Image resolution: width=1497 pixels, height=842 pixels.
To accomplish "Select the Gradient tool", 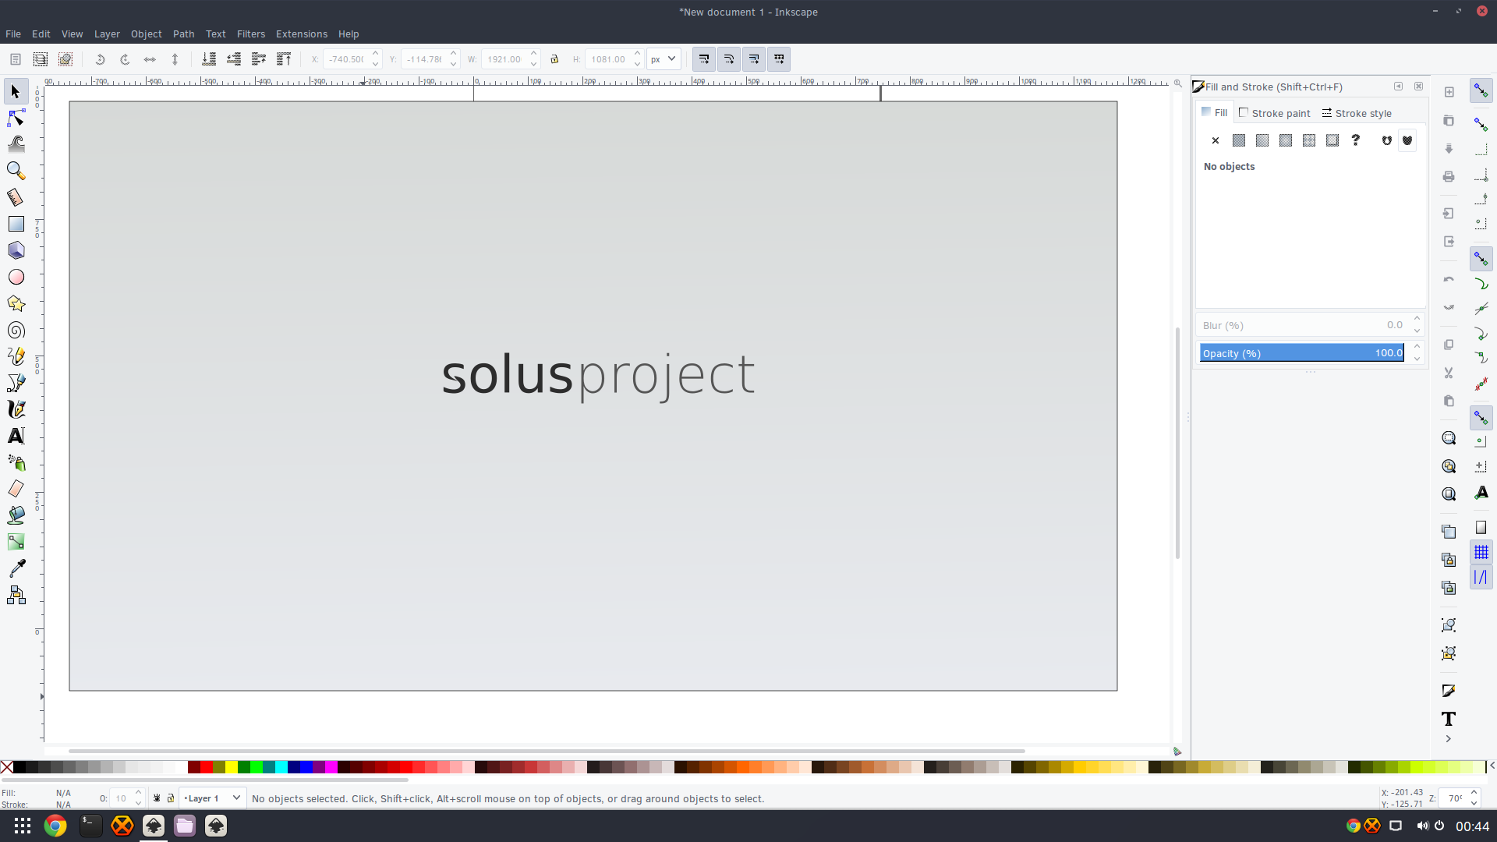I will tap(16, 542).
